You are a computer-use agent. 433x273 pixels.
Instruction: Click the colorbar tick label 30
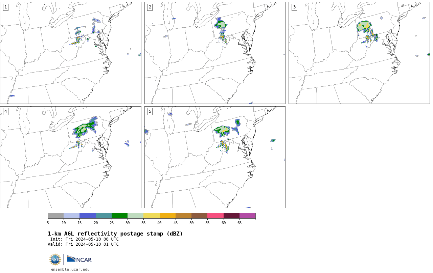(128, 223)
